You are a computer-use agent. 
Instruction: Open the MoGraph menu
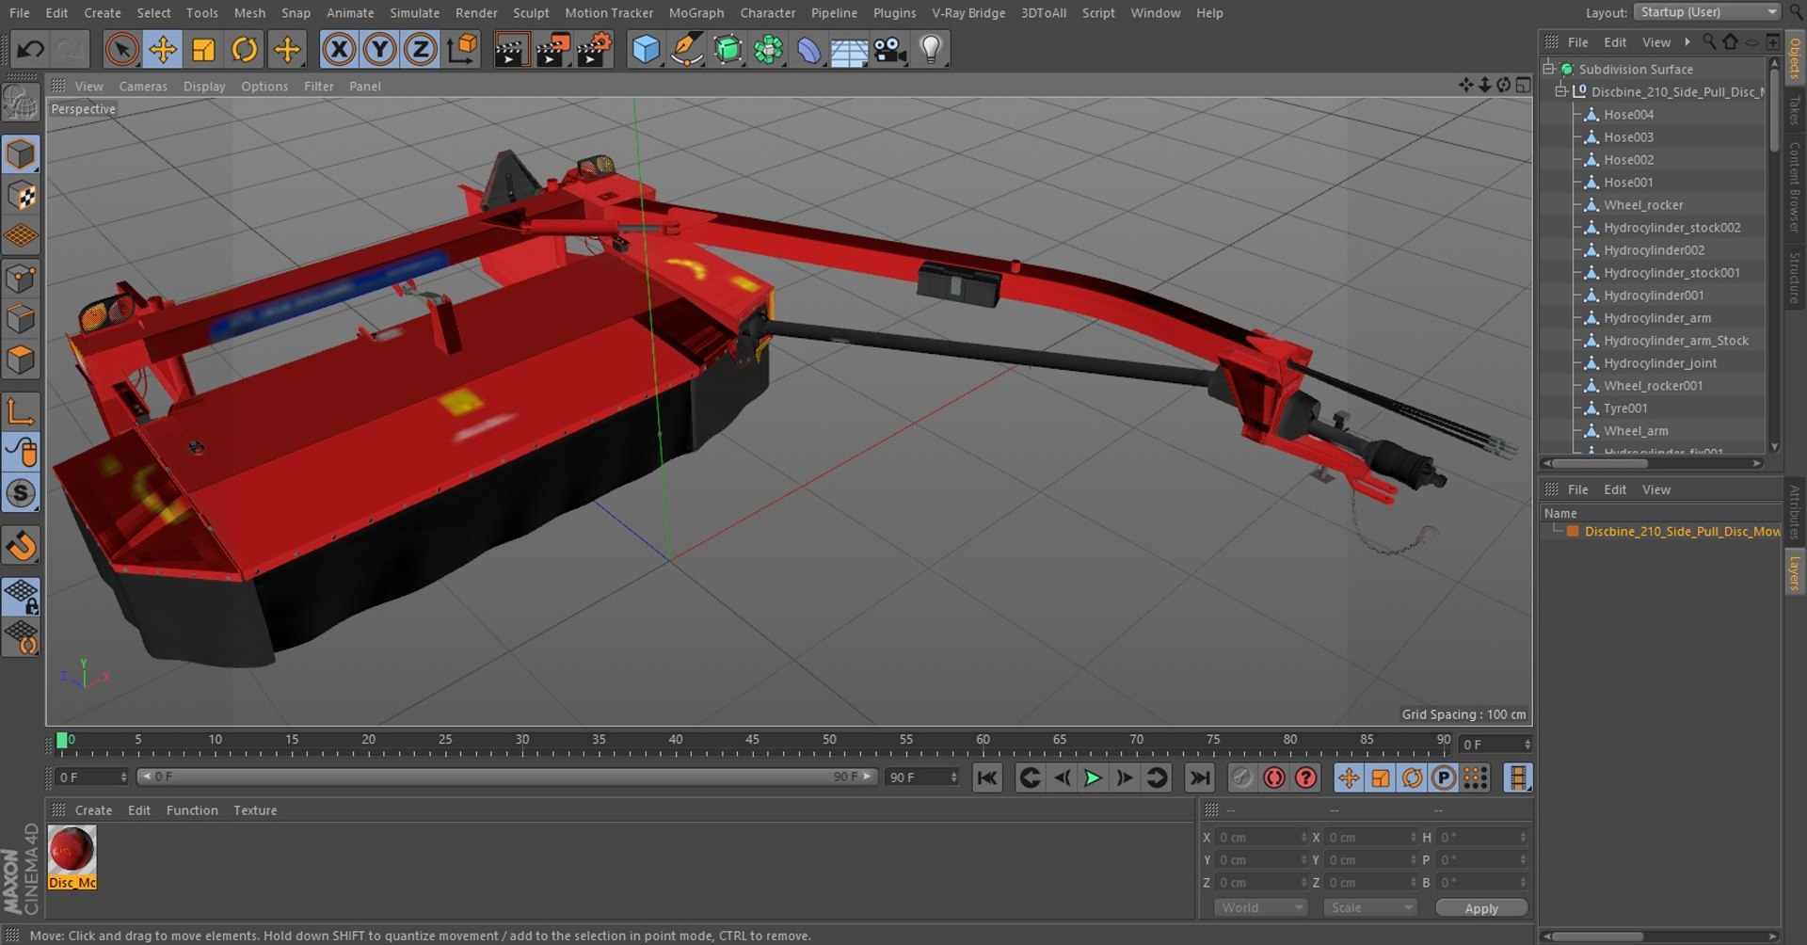[x=696, y=13]
